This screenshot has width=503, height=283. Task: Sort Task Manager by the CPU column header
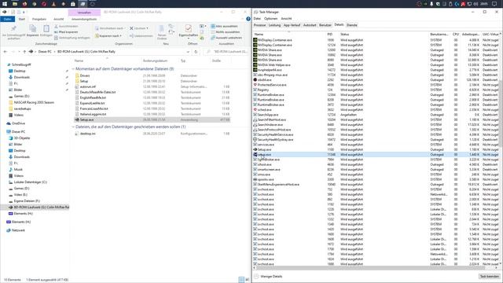(x=456, y=34)
